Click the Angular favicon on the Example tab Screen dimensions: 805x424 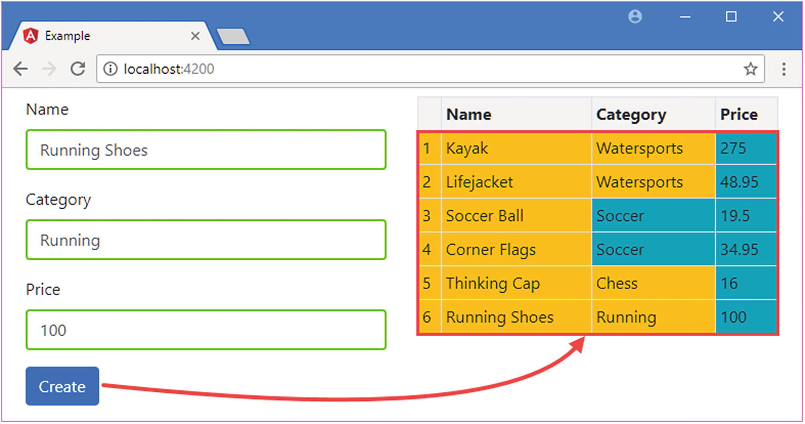(30, 36)
